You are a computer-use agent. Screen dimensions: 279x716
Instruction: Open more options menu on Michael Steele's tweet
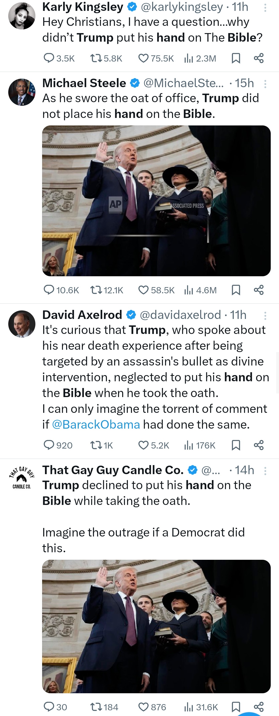click(265, 84)
